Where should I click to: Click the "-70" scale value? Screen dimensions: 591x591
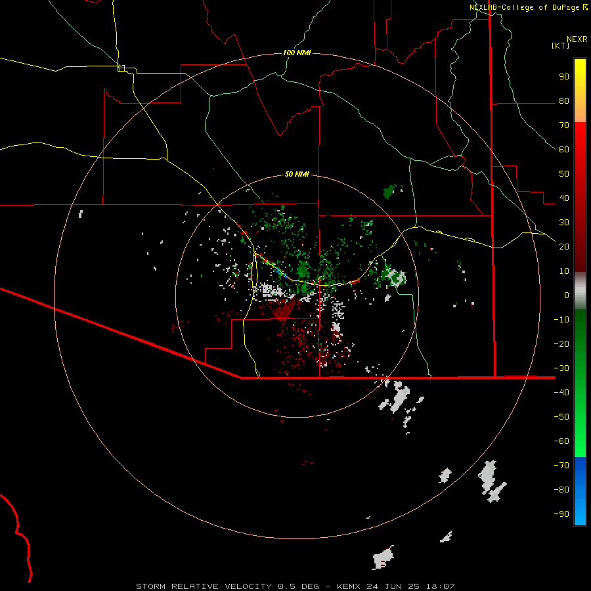[561, 466]
